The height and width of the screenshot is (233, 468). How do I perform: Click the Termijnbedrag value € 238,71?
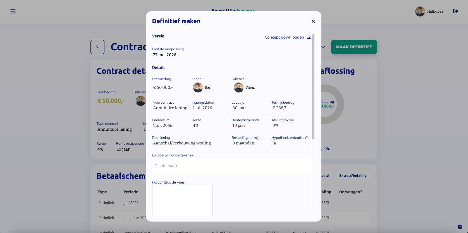(280, 108)
